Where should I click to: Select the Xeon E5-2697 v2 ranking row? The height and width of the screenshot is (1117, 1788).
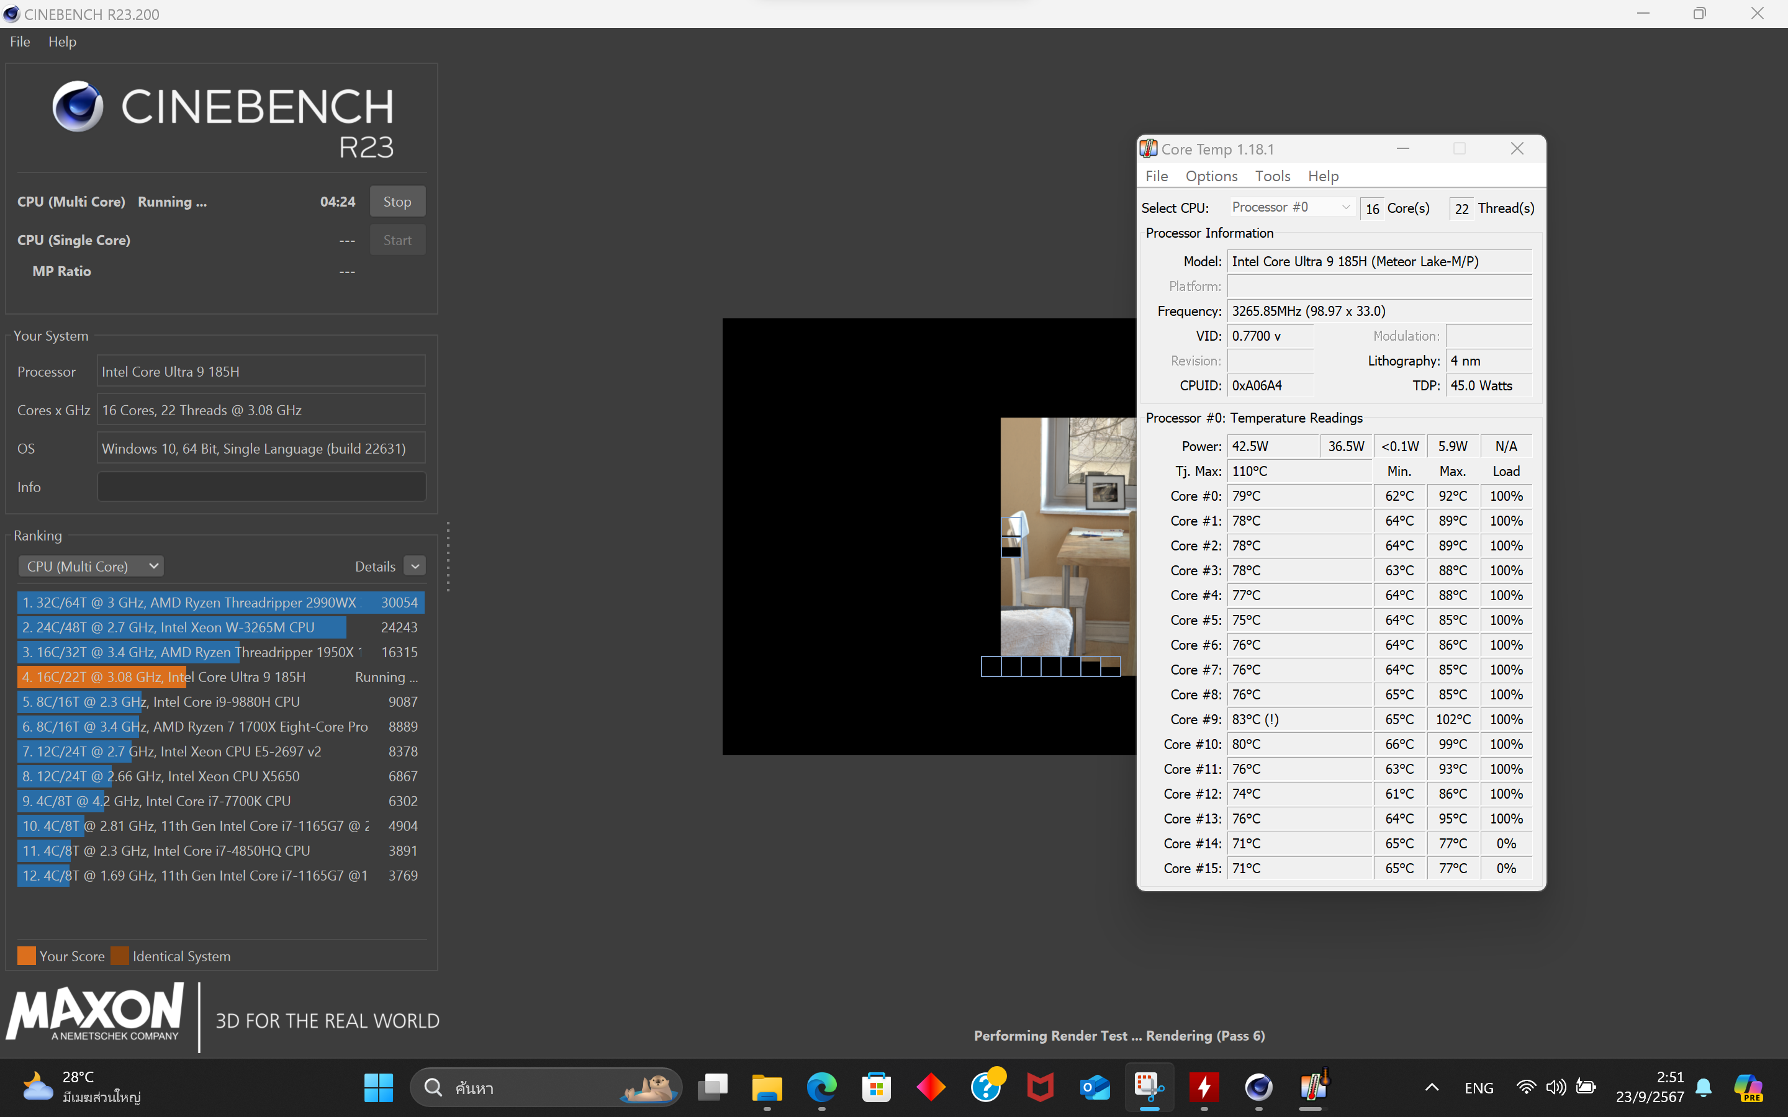point(220,751)
